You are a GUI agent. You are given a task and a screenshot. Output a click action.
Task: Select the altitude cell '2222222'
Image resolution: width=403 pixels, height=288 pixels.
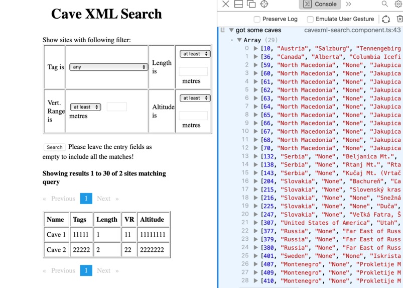point(153,250)
